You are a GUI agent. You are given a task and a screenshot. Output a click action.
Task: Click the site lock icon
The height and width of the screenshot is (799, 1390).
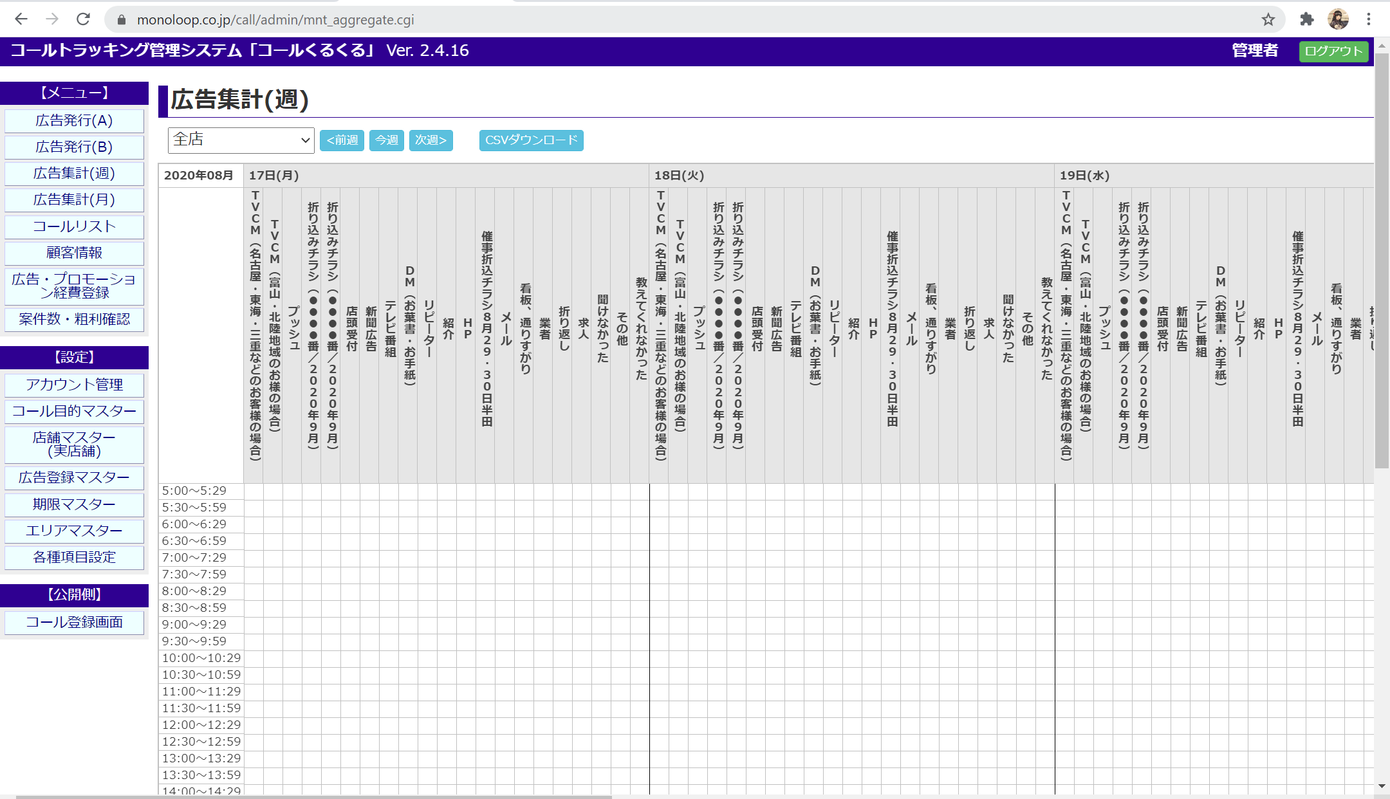pyautogui.click(x=121, y=20)
